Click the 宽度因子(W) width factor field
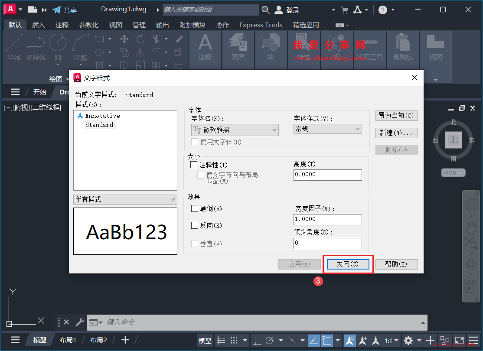Viewport: 483px width, 351px height. coord(328,219)
